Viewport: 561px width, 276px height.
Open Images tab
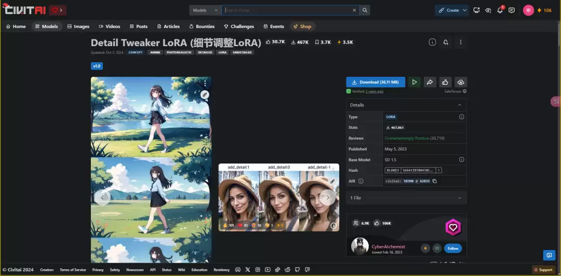[78, 26]
